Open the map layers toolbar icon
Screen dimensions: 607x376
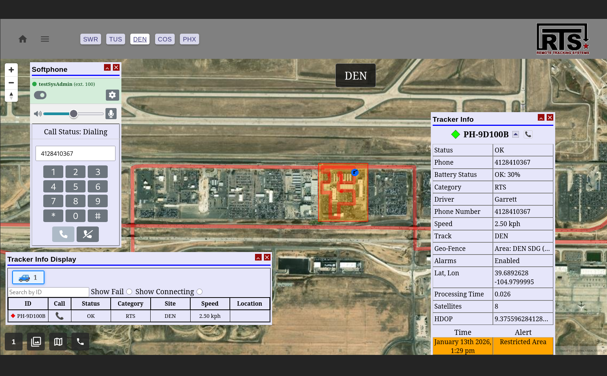58,342
